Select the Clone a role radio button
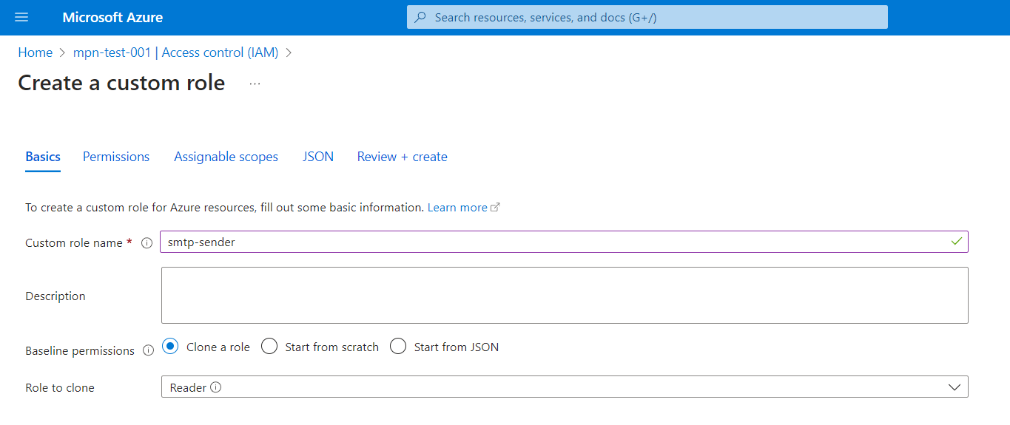1010x425 pixels. point(170,347)
